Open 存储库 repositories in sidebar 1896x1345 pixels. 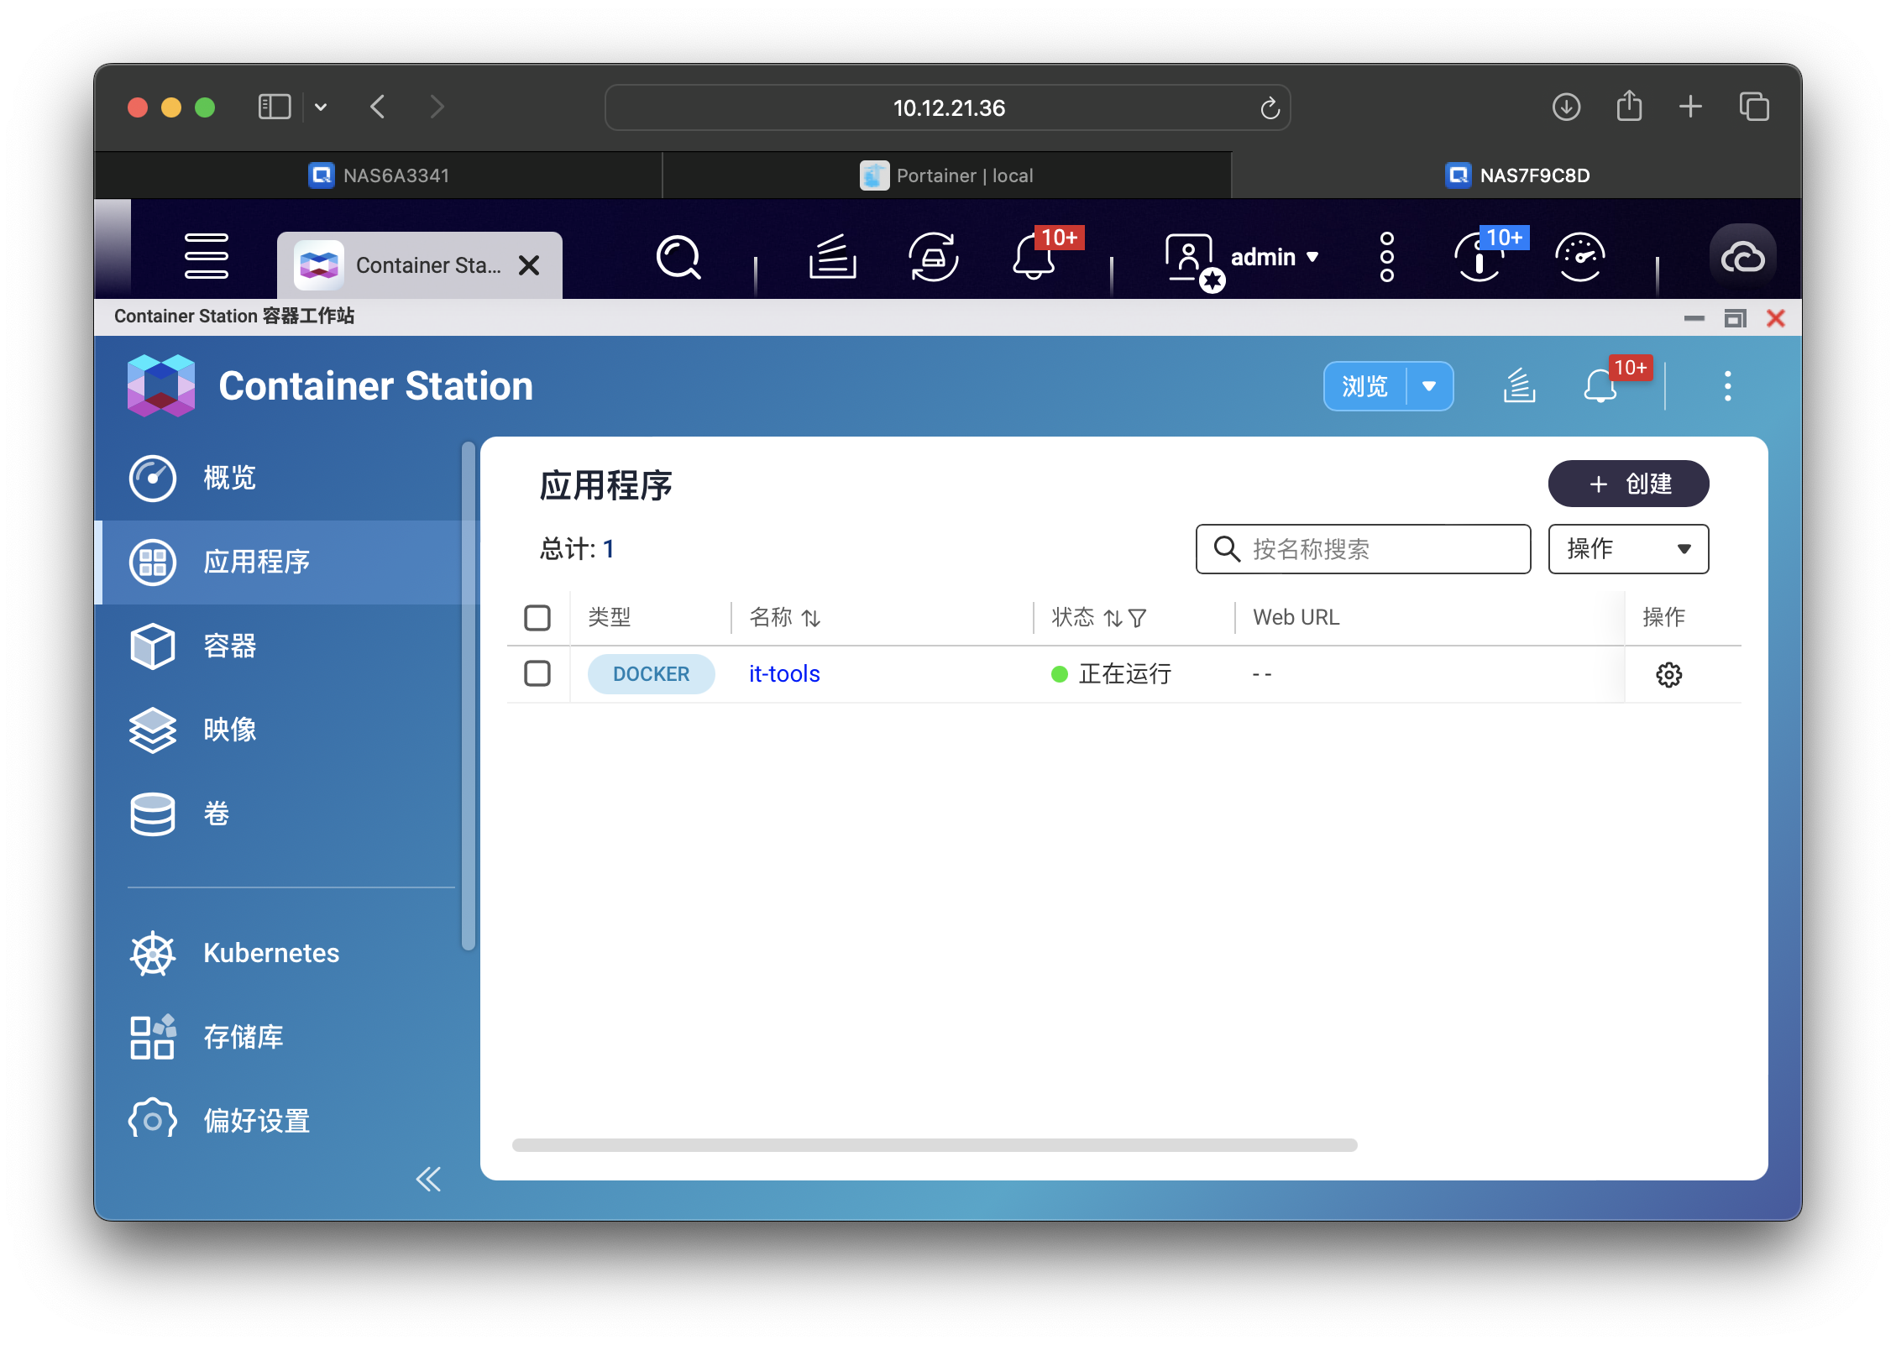coord(285,1037)
